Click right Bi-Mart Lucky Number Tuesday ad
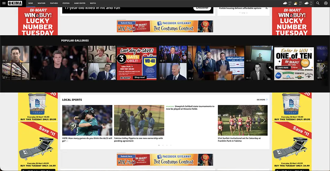 pos(292,21)
